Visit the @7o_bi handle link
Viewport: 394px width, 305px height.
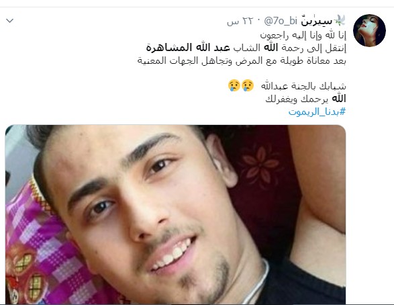(x=281, y=21)
